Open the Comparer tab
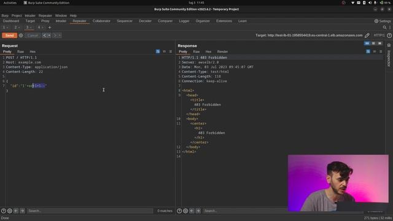 165,21
